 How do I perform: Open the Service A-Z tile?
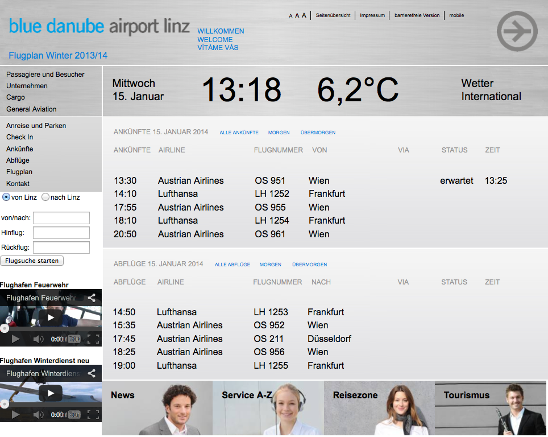tap(268, 408)
